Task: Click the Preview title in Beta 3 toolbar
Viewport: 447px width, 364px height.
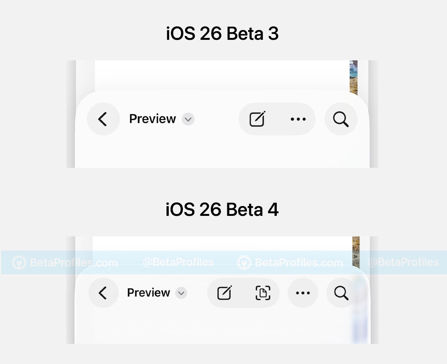Action: coord(152,119)
